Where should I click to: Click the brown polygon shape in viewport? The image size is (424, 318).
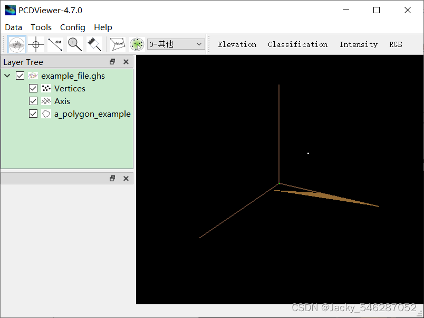pyautogui.click(x=322, y=195)
